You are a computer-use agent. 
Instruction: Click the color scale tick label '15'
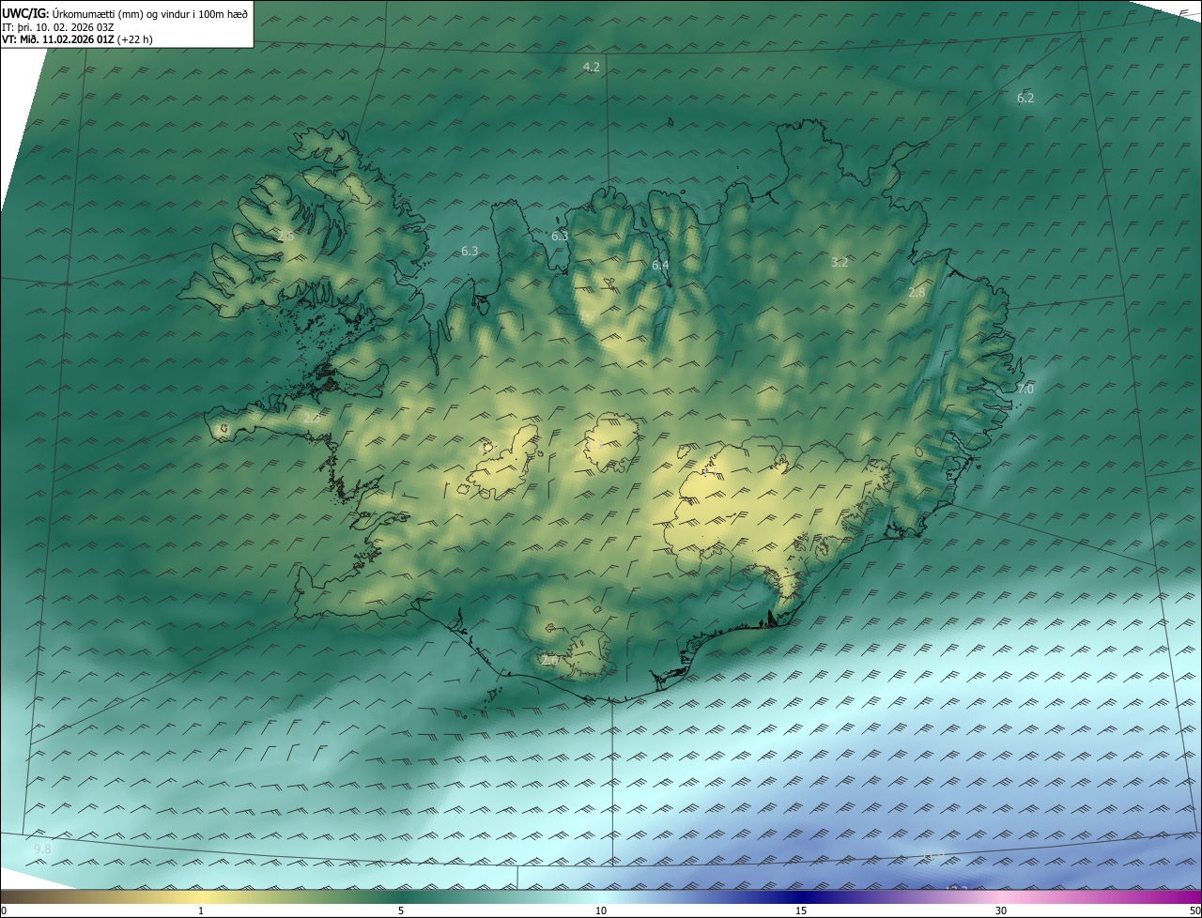pyautogui.click(x=801, y=910)
